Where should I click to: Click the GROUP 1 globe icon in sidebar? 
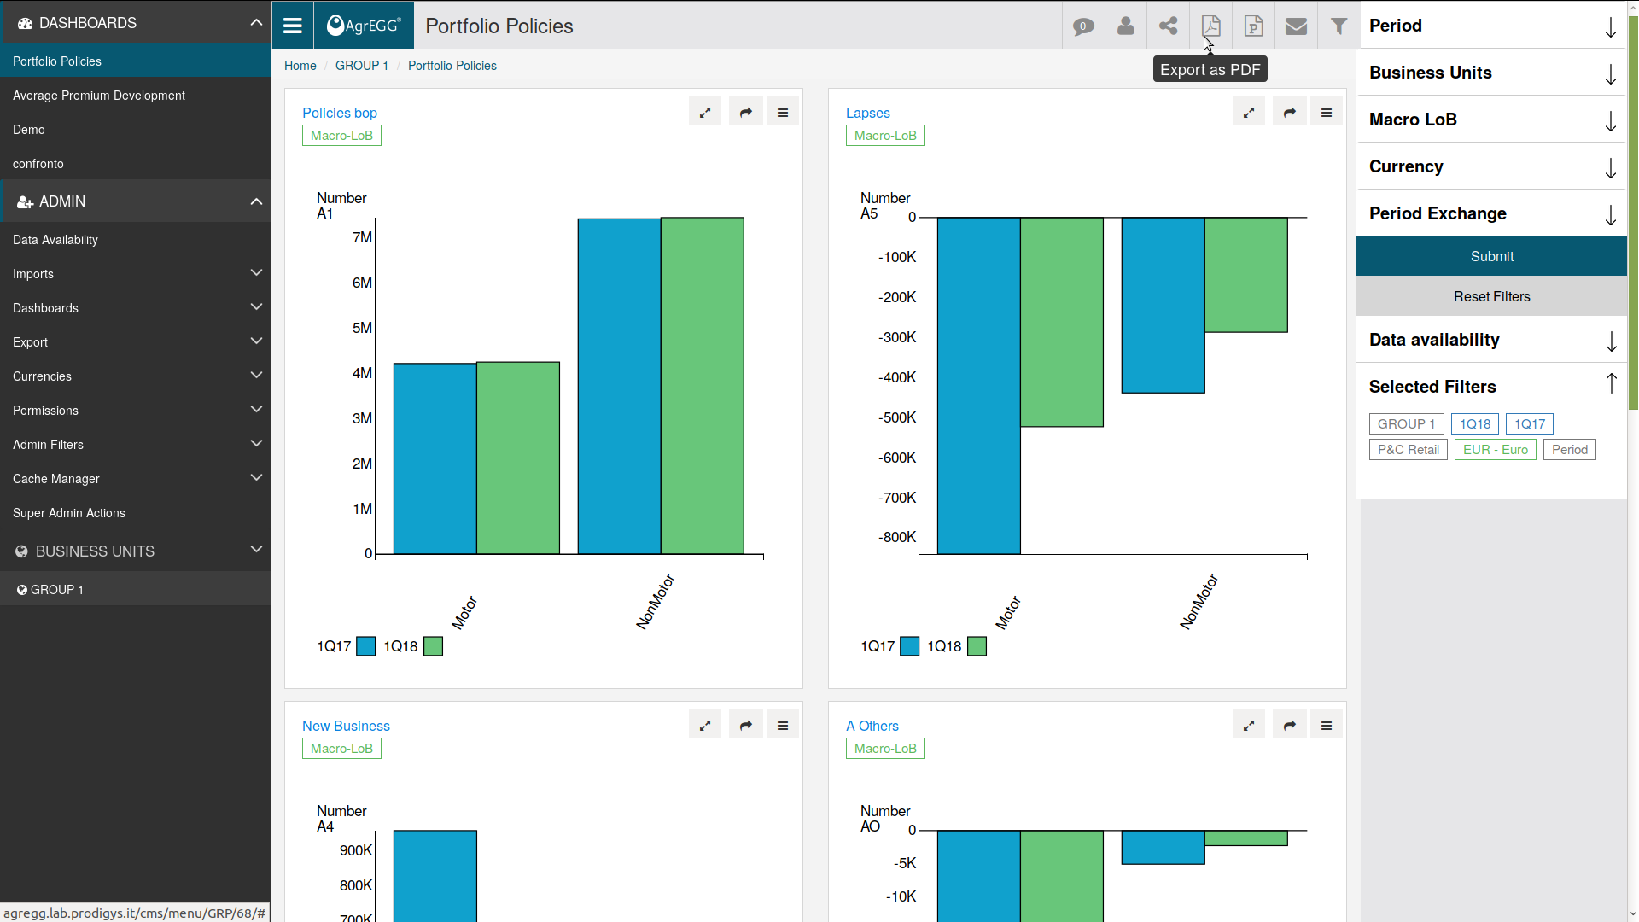tap(22, 589)
